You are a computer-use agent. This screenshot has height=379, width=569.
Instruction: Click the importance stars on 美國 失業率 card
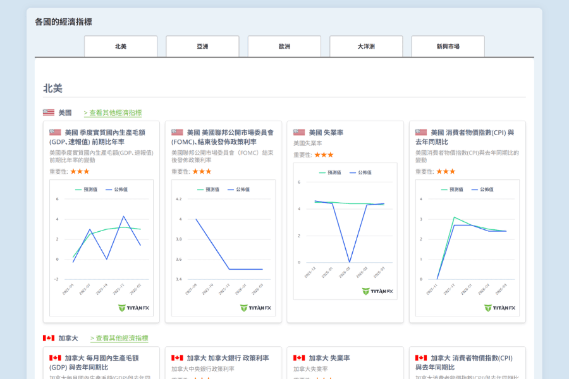324,155
